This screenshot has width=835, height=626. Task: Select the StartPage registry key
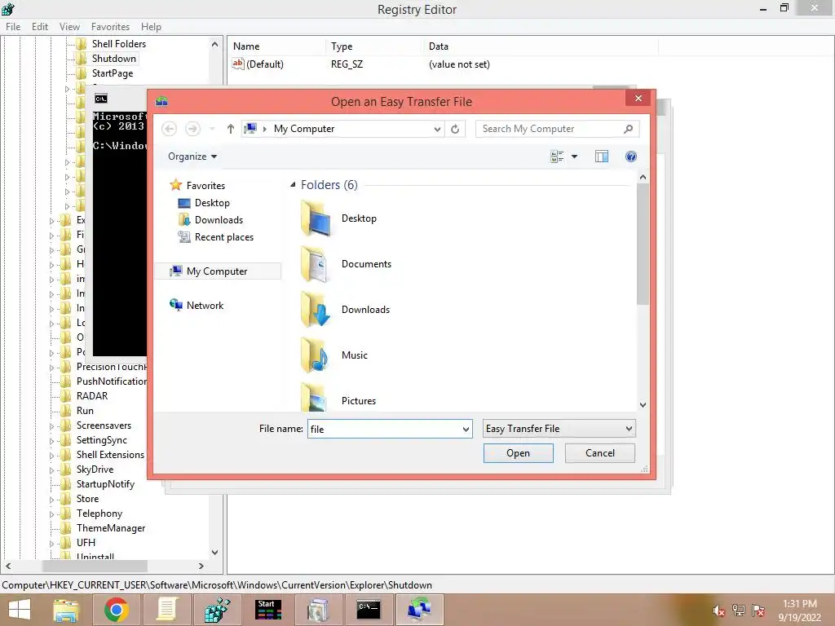[113, 73]
